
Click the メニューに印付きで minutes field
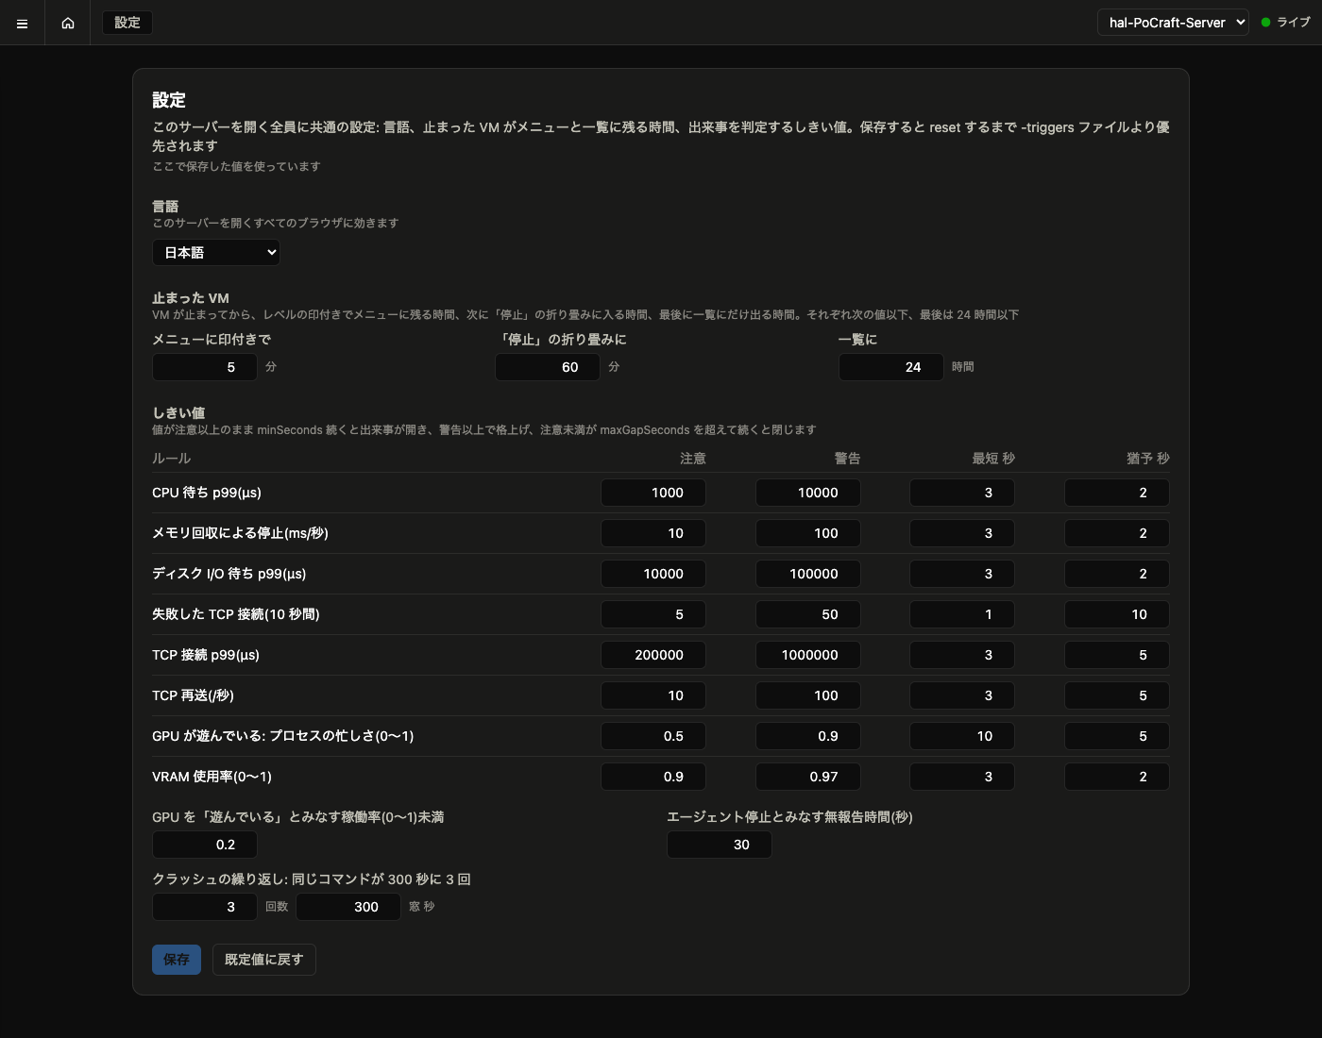(x=205, y=367)
